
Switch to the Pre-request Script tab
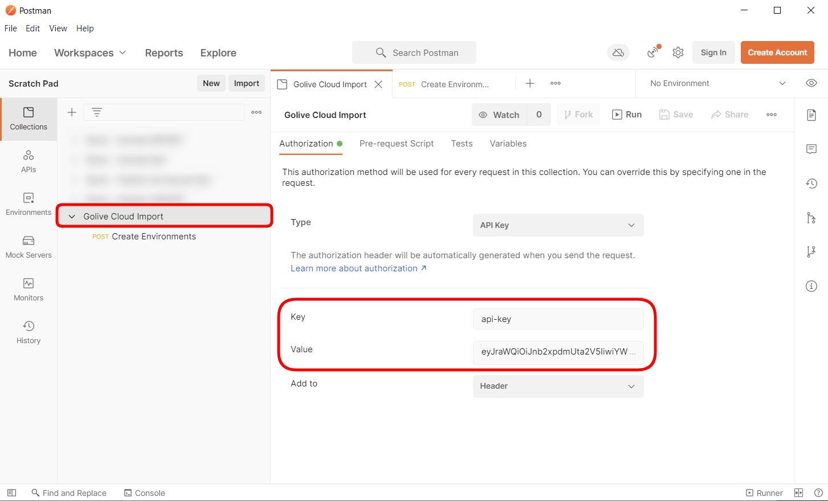(397, 144)
